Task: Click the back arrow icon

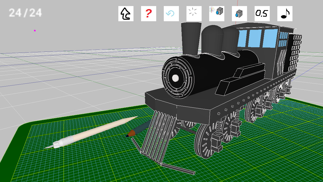Action: point(126,14)
